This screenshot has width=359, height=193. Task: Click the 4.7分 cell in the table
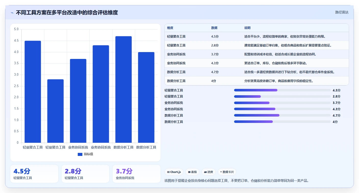(x=215, y=72)
